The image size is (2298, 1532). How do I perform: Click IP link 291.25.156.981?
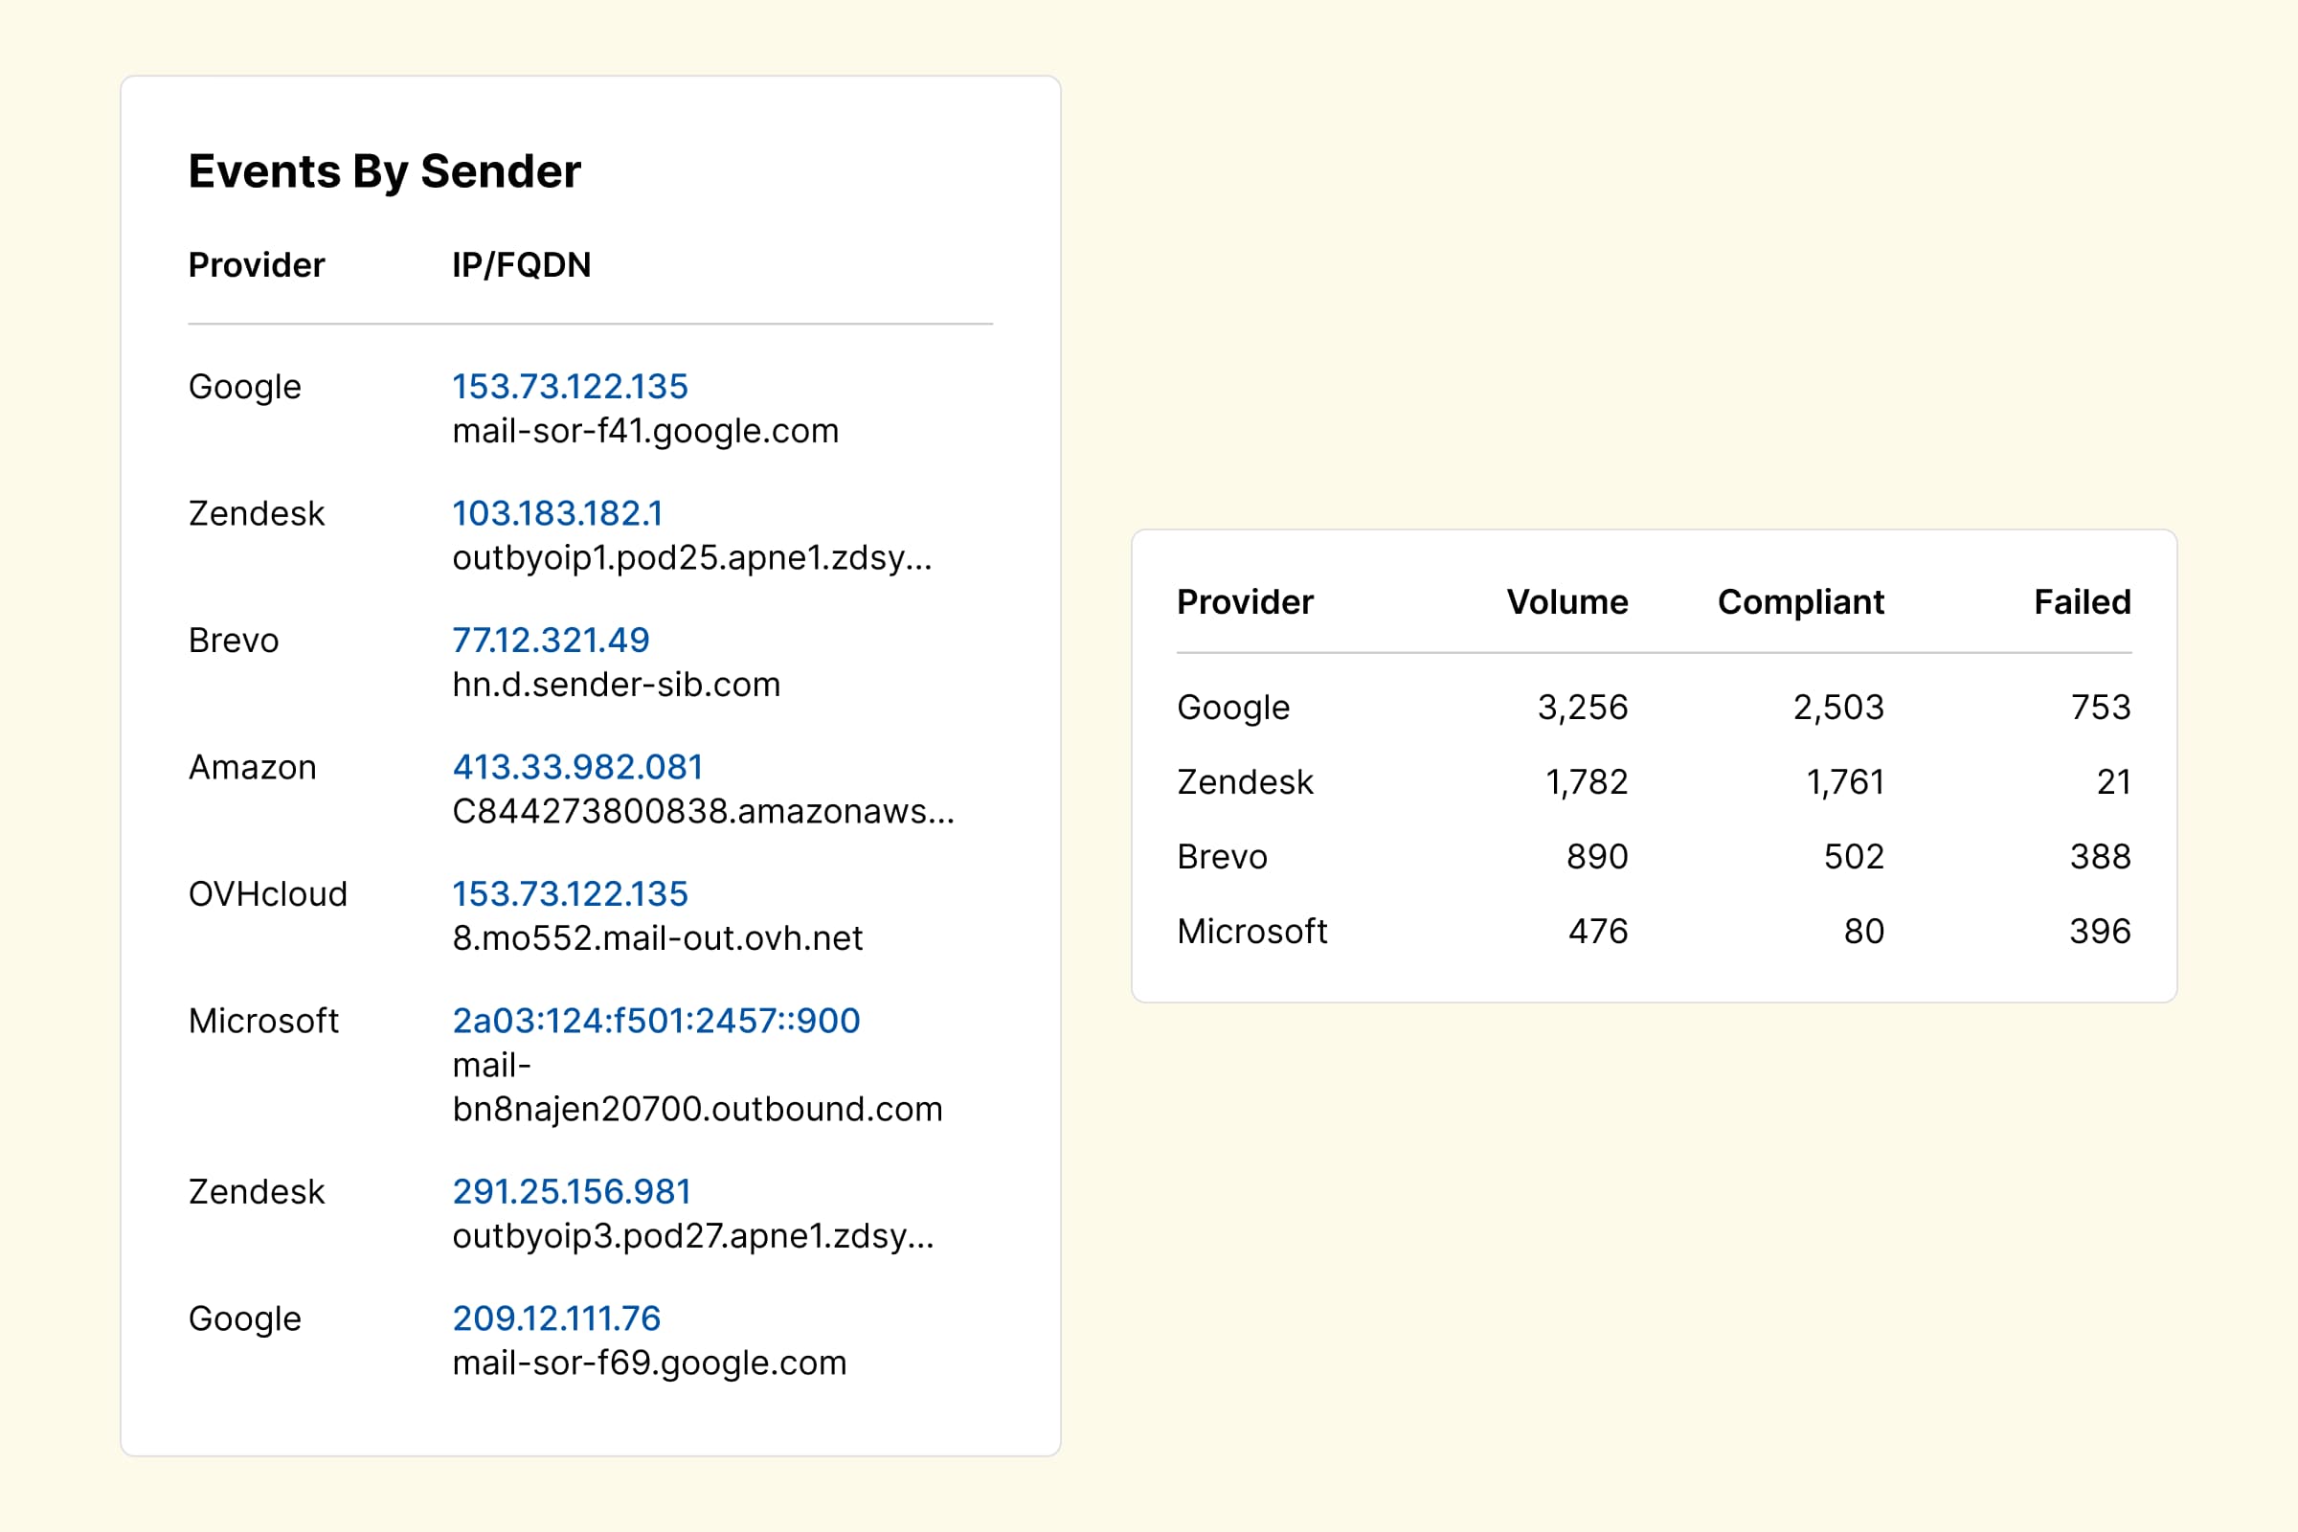click(572, 1192)
